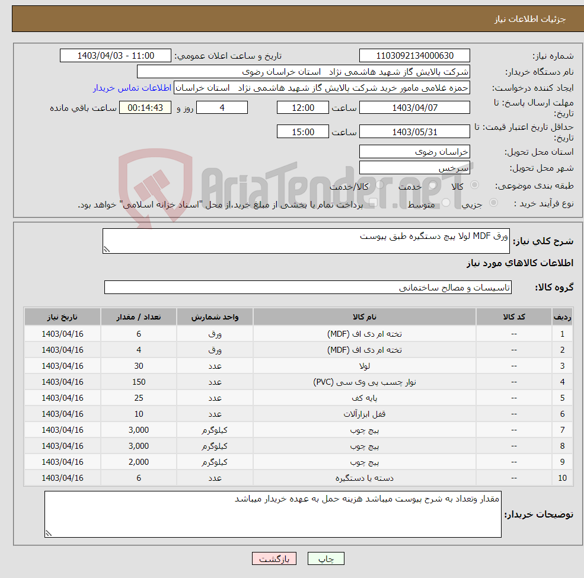
Task: Select the جزیی purchase type radio
Action: (x=493, y=202)
